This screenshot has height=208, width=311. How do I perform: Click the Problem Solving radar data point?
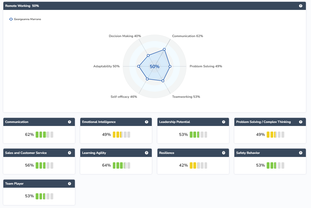[170, 66]
